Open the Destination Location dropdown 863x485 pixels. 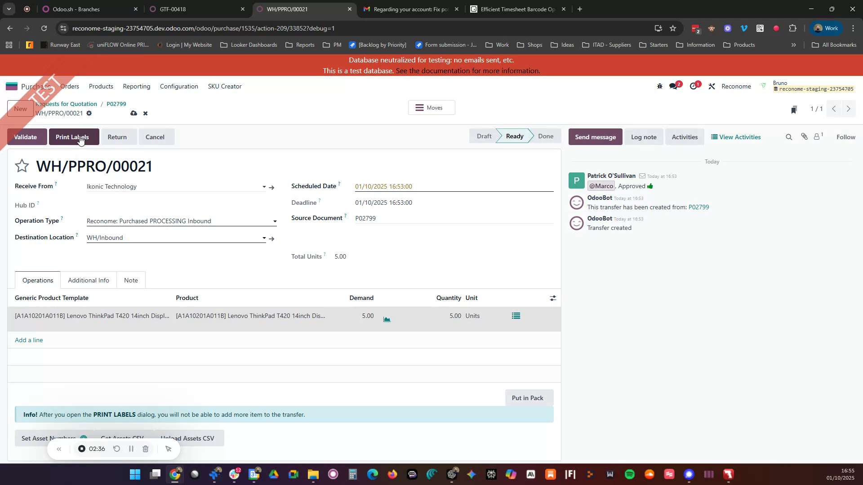click(x=264, y=238)
